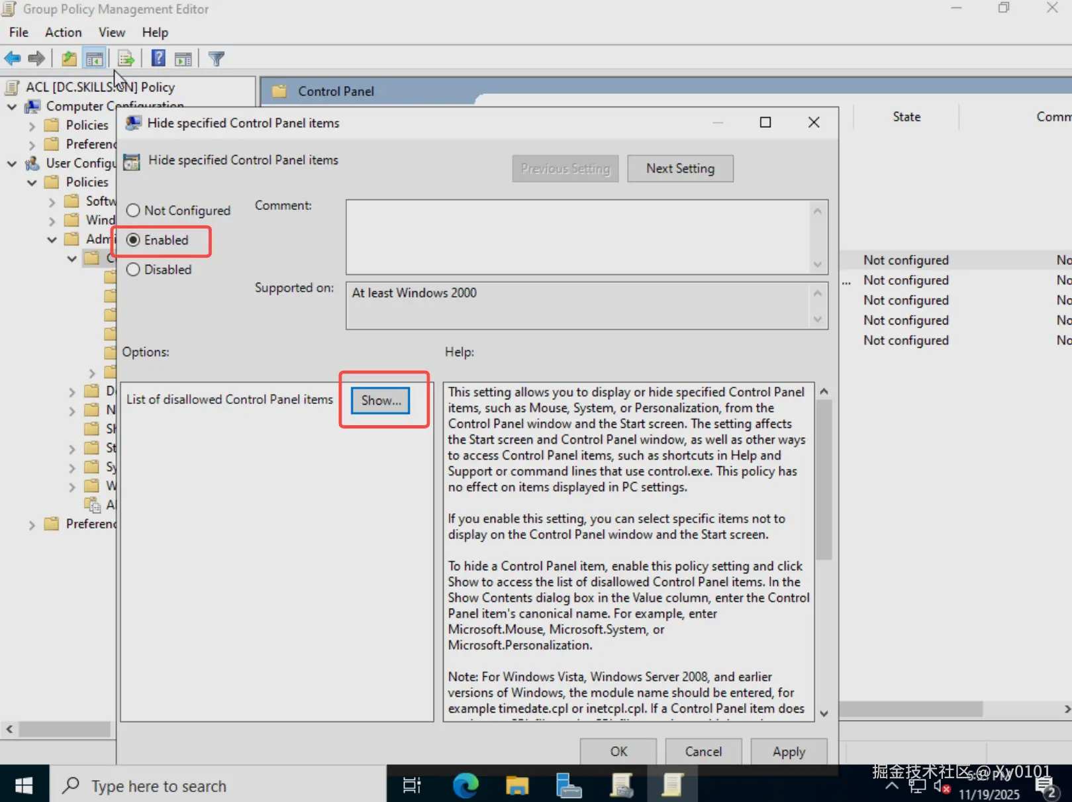The height and width of the screenshot is (802, 1072).
Task: Click Apply in the policy dialog
Action: [x=789, y=752]
